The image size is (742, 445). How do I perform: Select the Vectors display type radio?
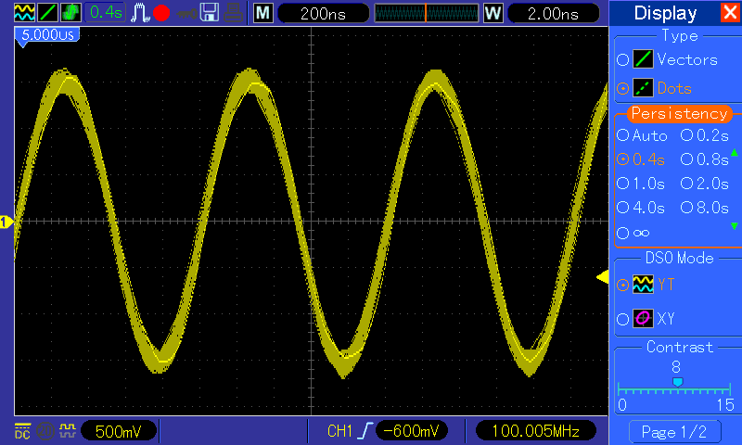point(622,60)
